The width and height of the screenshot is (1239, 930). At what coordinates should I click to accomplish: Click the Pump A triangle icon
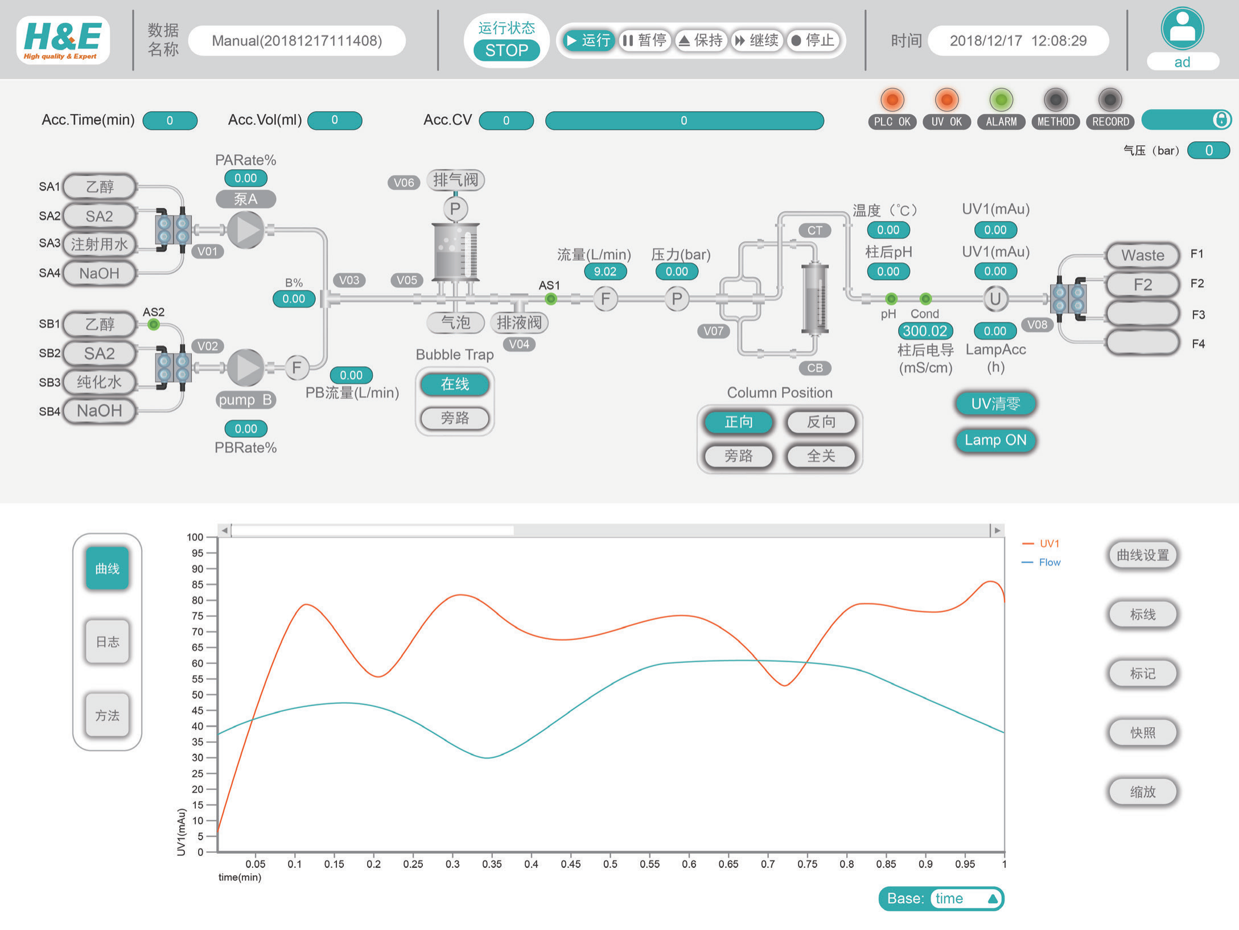click(246, 230)
